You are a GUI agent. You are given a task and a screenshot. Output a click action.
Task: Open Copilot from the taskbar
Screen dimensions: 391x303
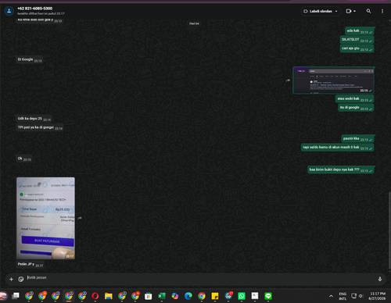pos(175,296)
